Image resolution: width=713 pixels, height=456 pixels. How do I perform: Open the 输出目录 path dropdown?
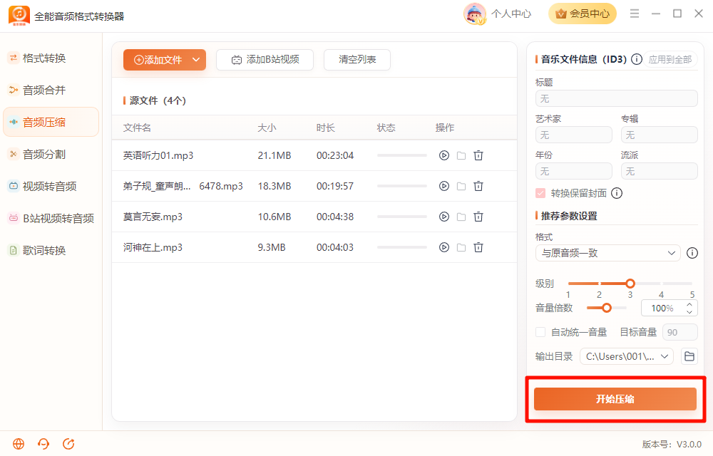(x=627, y=356)
